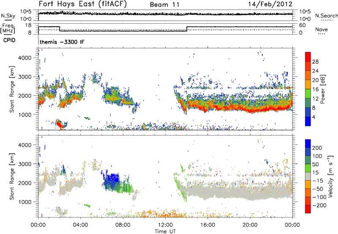Click the right "10^0" noise axis tick
This screenshot has height=234, width=338.
tap(305, 19)
